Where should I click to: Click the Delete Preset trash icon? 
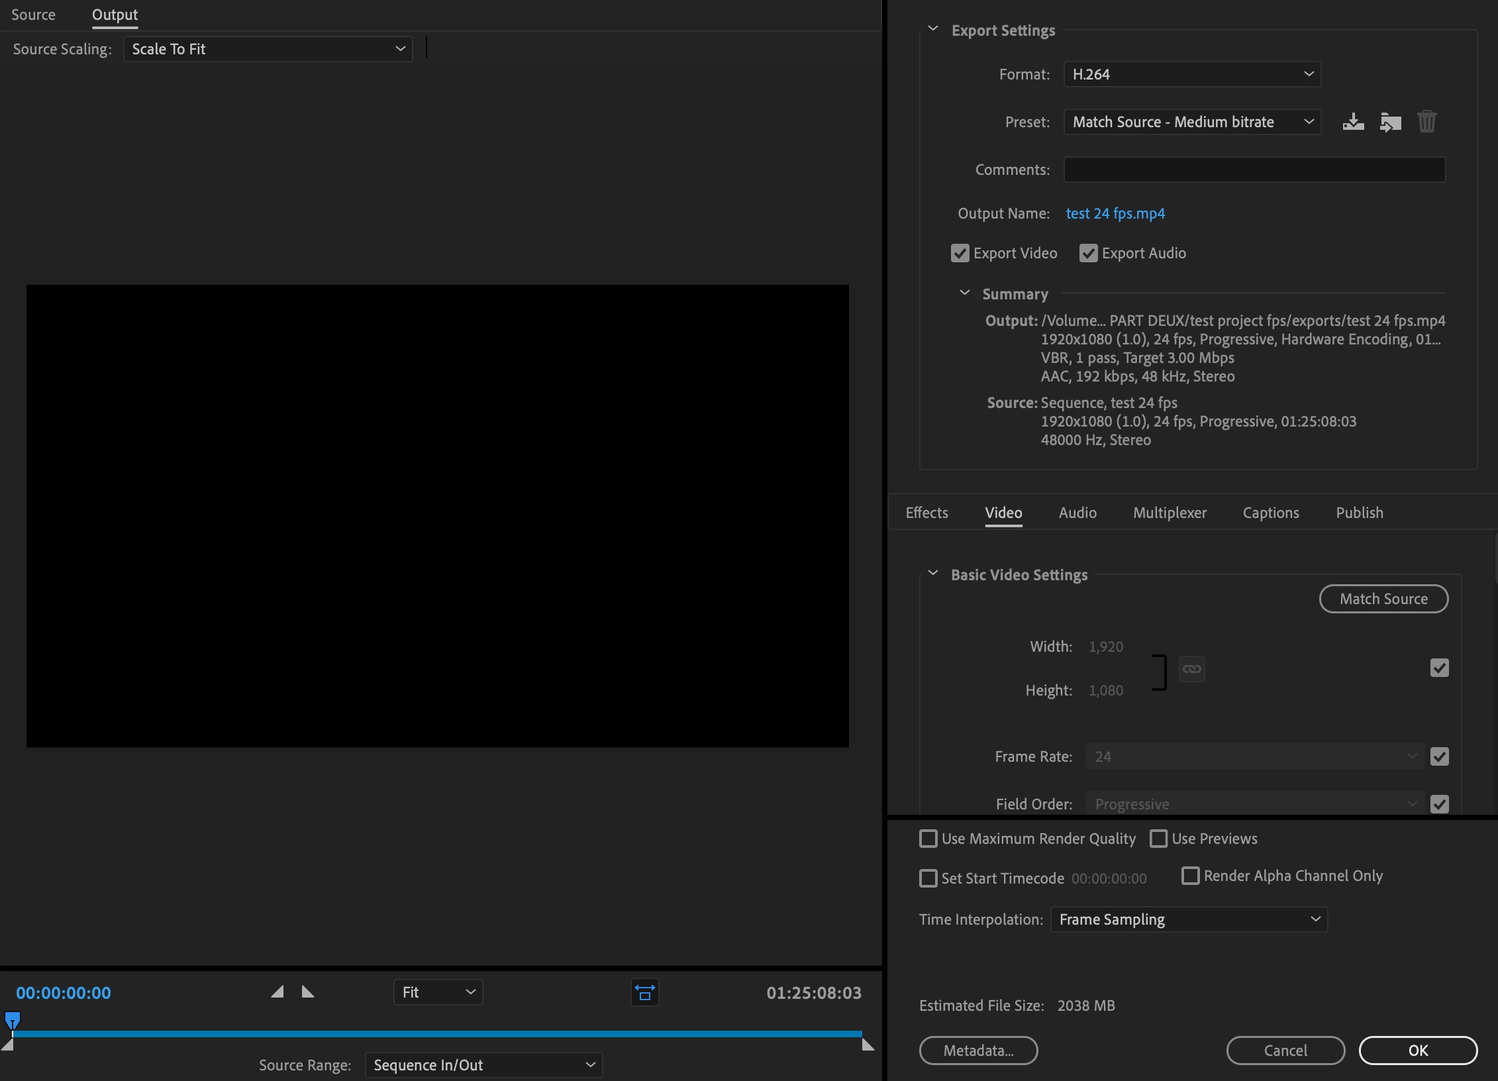1426,122
